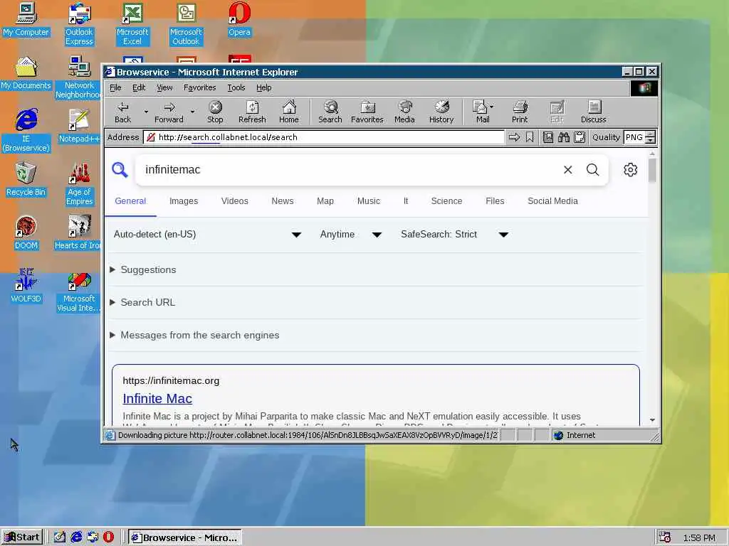Show browsing History
The image size is (729, 546).
[441, 112]
